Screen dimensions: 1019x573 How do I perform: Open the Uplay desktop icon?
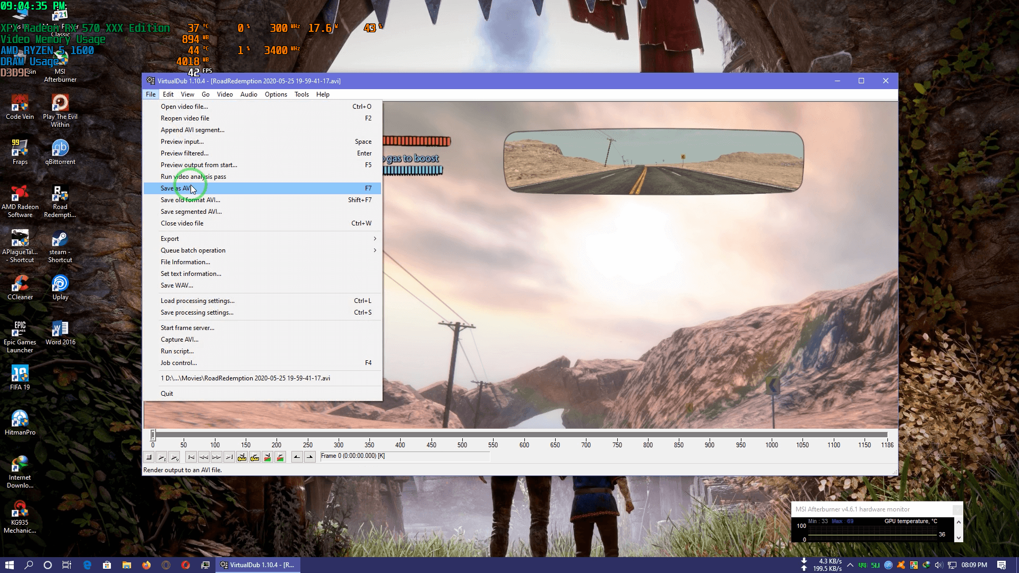coord(60,287)
